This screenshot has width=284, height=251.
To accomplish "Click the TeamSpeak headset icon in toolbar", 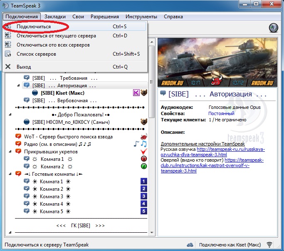I will point(274,28).
